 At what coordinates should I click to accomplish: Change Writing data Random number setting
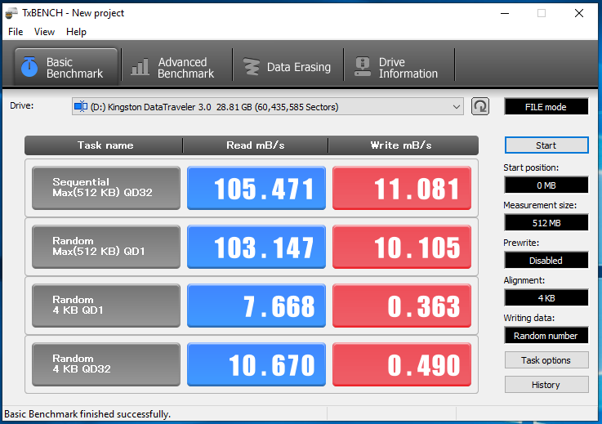pos(546,336)
